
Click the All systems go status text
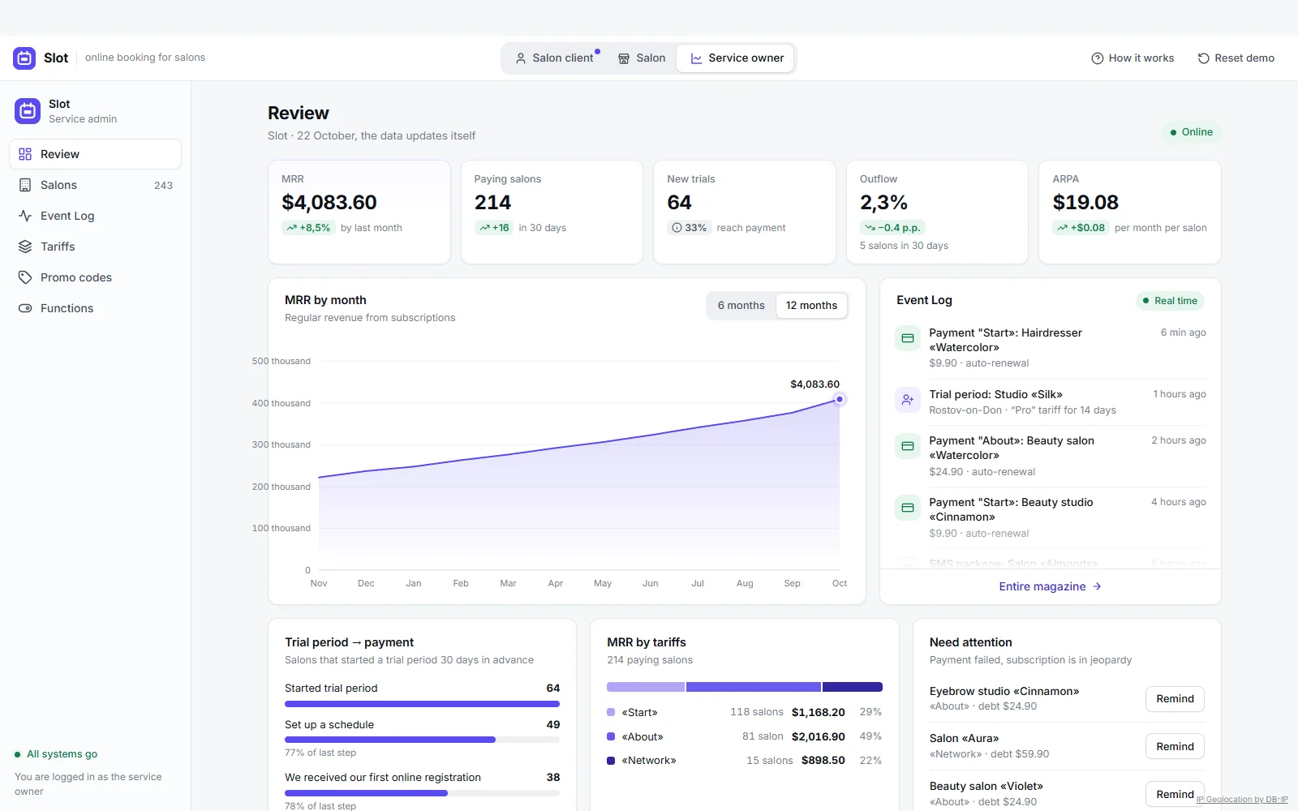click(x=62, y=754)
